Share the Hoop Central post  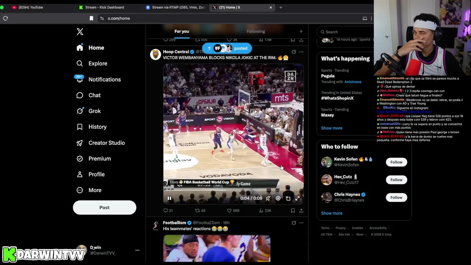click(301, 211)
